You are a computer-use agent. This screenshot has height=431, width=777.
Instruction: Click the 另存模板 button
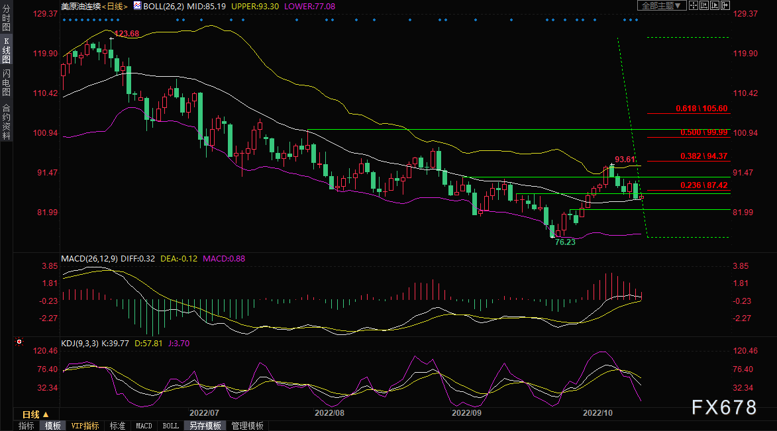[205, 426]
